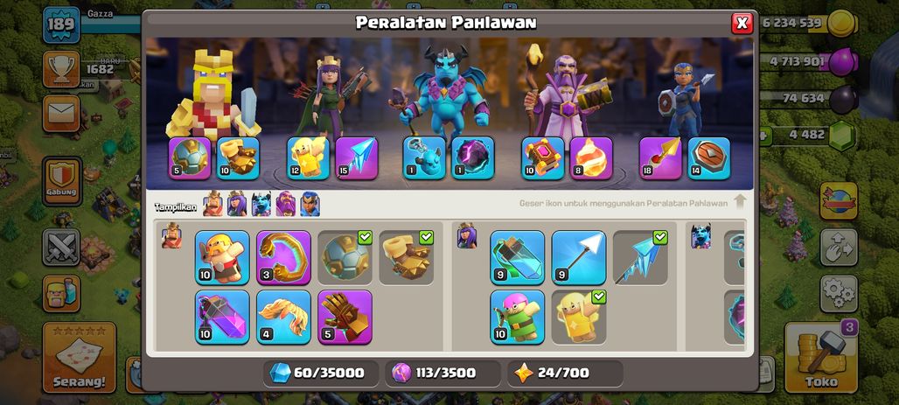Open the Toko shop button
This screenshot has width=899, height=405.
pyautogui.click(x=821, y=357)
